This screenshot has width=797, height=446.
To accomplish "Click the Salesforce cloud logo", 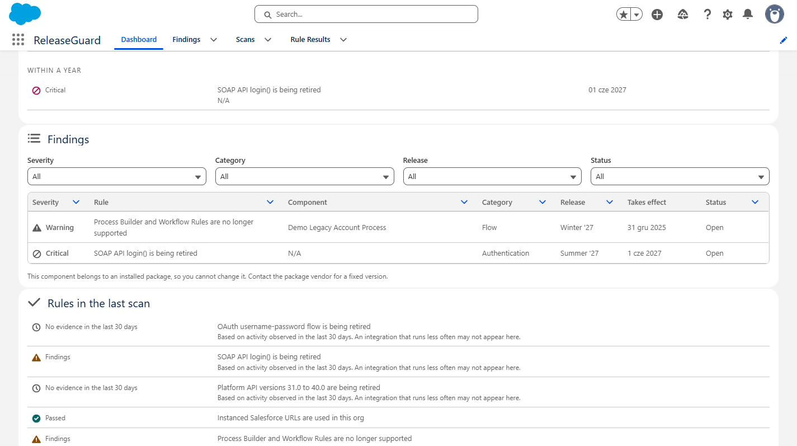I will (25, 14).
